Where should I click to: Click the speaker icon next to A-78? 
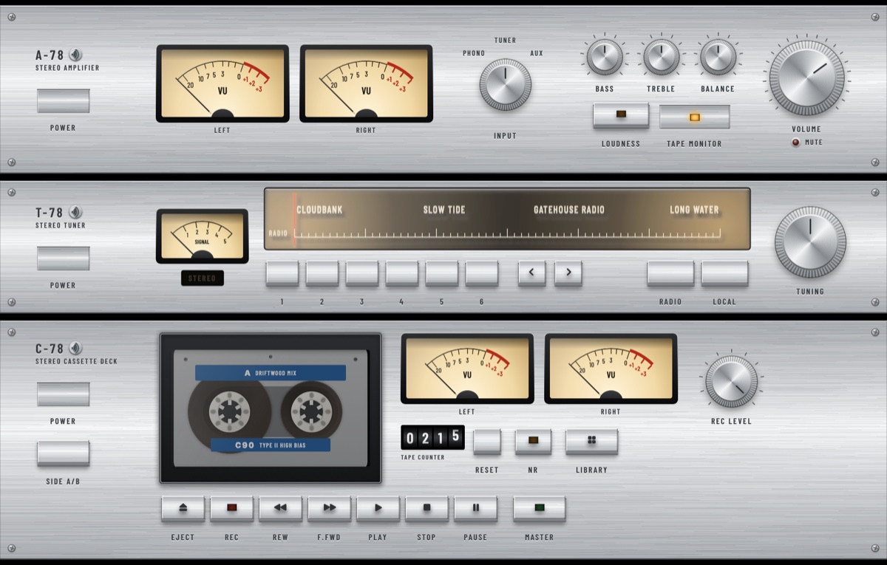coord(75,55)
